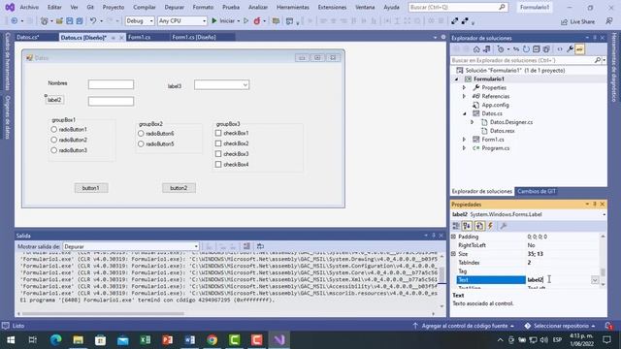Viewport: 621px width, 349px height.
Task: Expand the Size property in Properties panel
Action: point(454,254)
